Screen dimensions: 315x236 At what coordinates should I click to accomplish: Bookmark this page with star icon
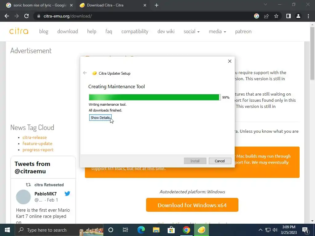(276, 16)
